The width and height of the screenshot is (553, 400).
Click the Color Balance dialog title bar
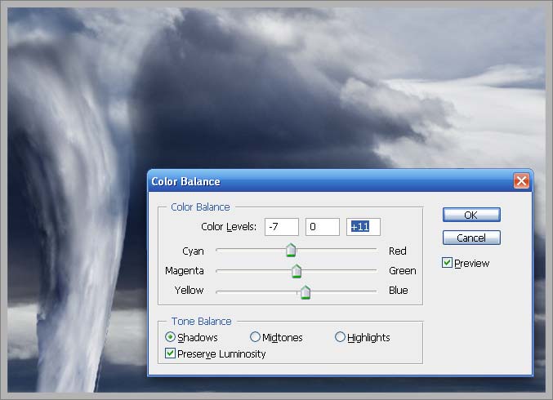[x=327, y=181]
